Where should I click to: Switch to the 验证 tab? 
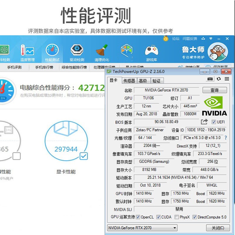157,81
